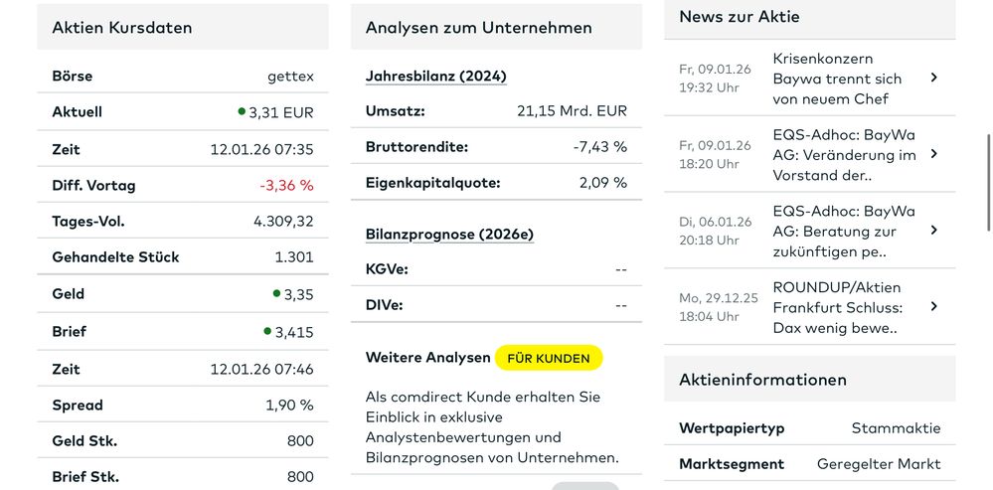Click the News zur Aktie header

[739, 16]
